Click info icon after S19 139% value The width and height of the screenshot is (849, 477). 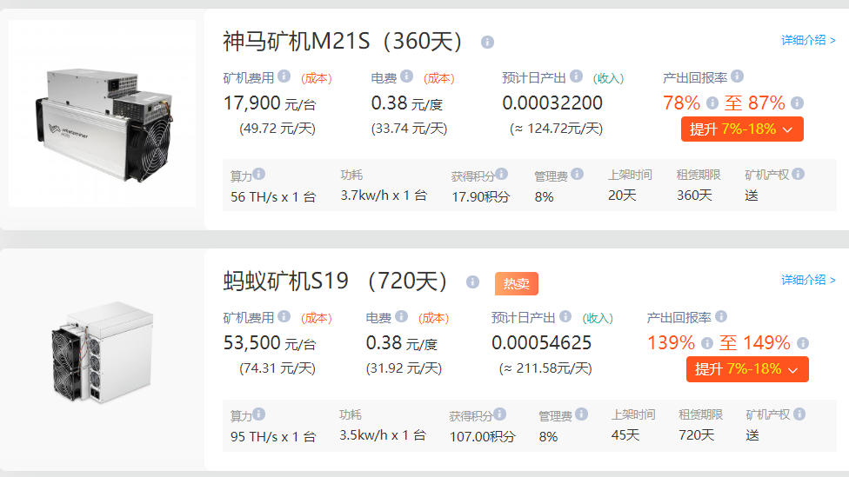706,343
